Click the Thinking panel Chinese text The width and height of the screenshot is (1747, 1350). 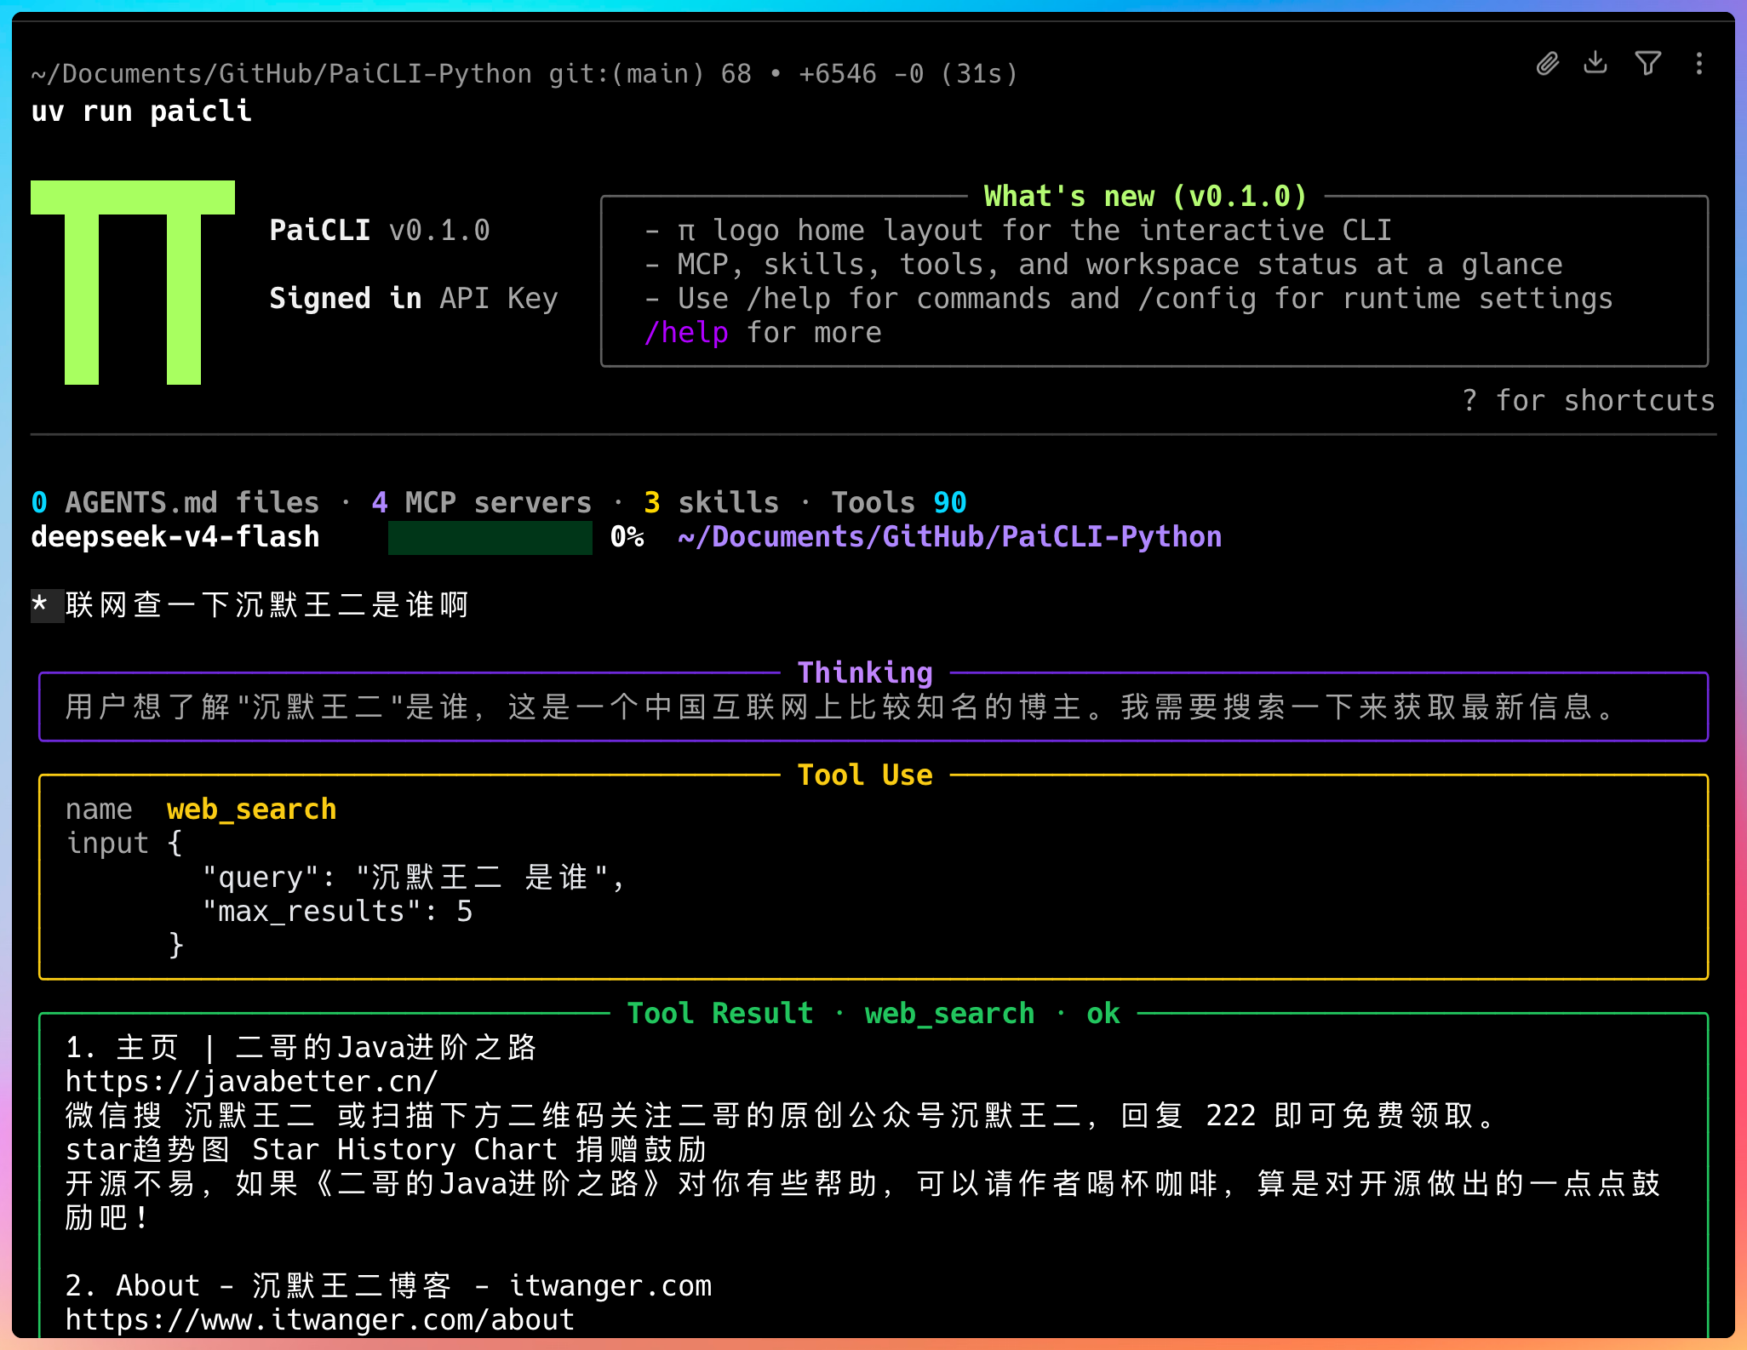pos(839,707)
